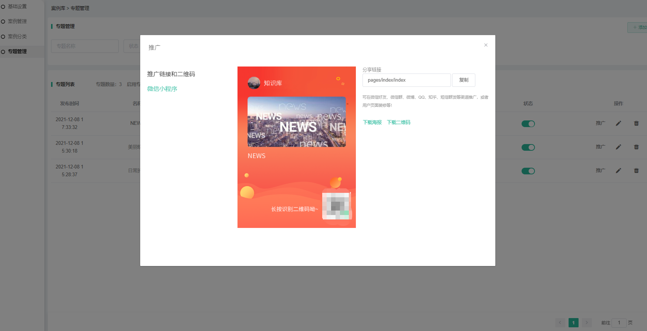The width and height of the screenshot is (647, 331).
Task: Click the 复制 button
Action: coord(464,80)
